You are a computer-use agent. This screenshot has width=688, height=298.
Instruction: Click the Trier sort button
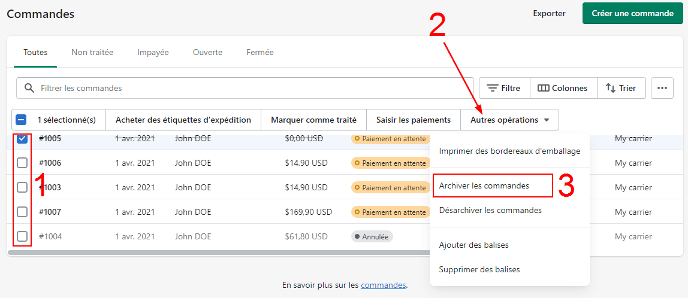[621, 88]
